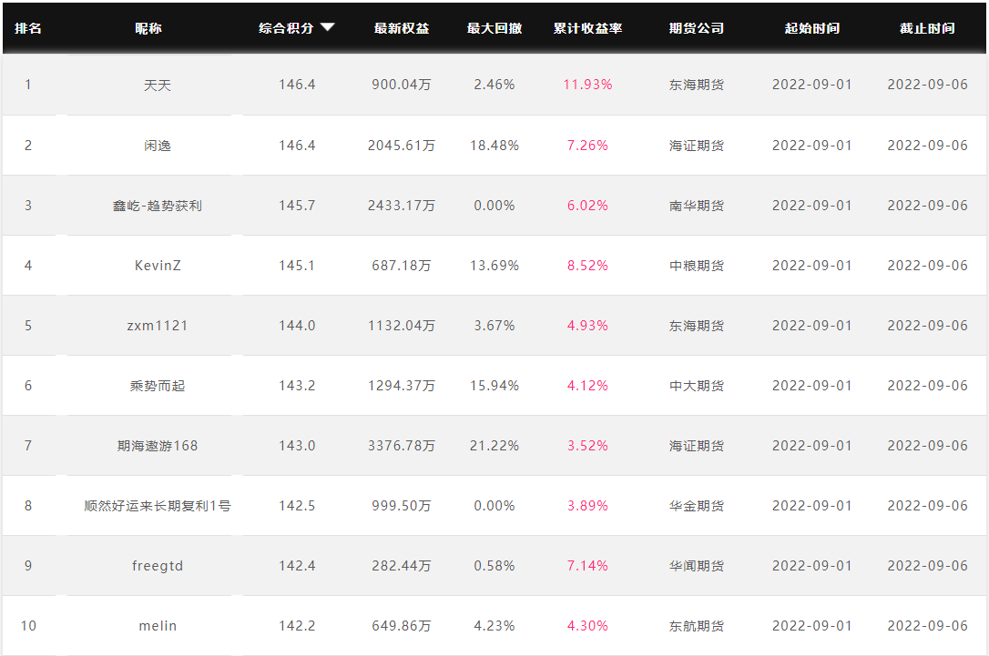
Task: Click 东海期货 in the 天天 row
Action: [697, 86]
